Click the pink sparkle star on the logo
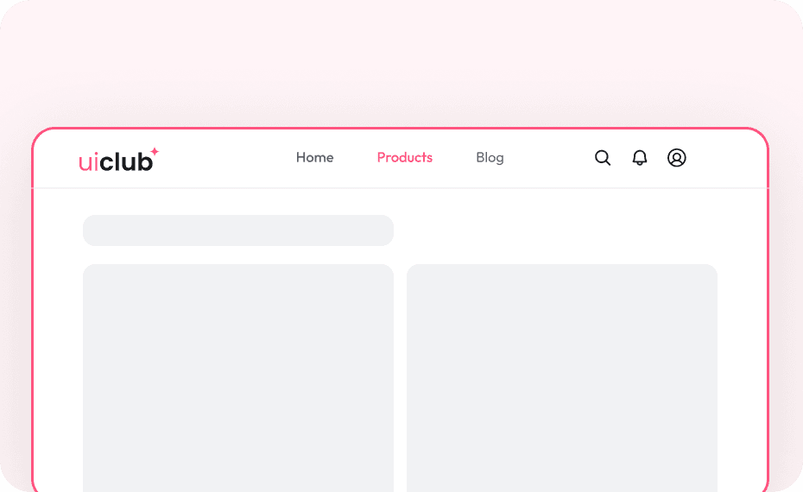This screenshot has width=803, height=492. click(x=155, y=151)
